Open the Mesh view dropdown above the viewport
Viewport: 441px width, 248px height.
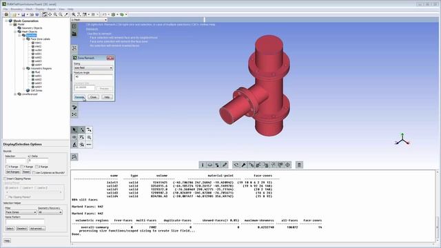pyautogui.click(x=89, y=20)
